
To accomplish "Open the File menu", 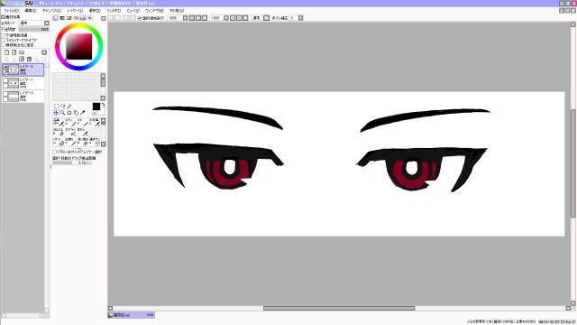I will tap(12, 11).
